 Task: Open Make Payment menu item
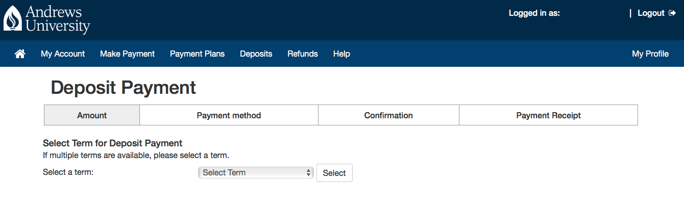coord(127,54)
